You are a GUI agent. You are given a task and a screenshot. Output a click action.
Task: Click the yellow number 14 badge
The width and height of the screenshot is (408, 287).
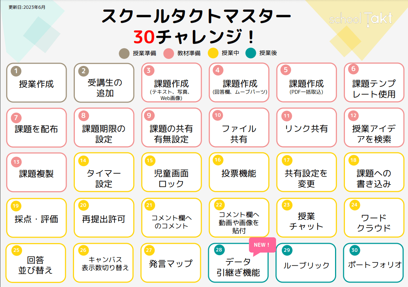click(x=83, y=160)
